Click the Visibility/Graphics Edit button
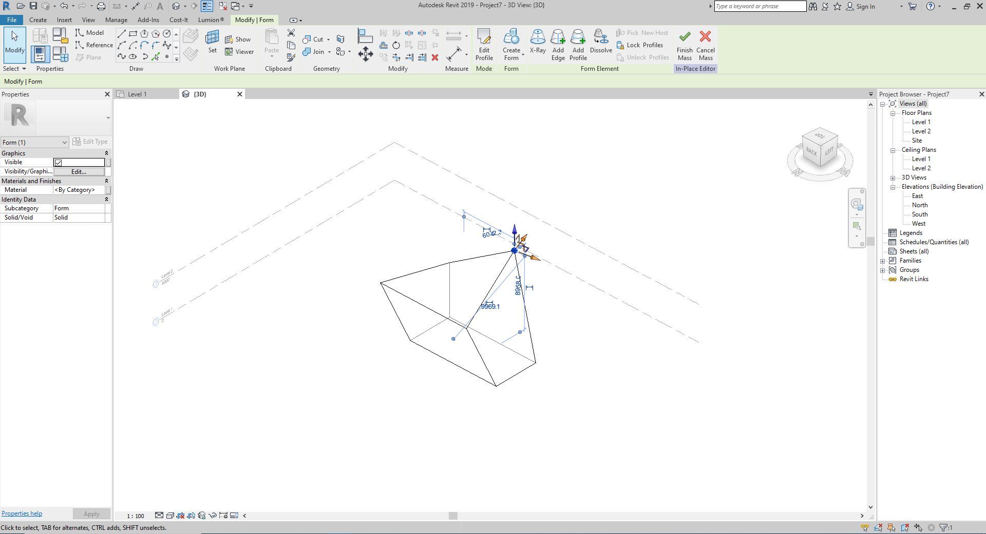 pyautogui.click(x=79, y=172)
